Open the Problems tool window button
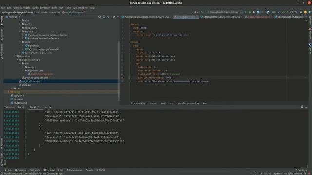The image size is (312, 175). pyautogui.click(x=20, y=170)
